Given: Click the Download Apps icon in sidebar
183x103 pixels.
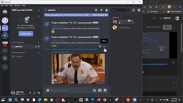Looking at the screenshot, I should tap(5, 67).
